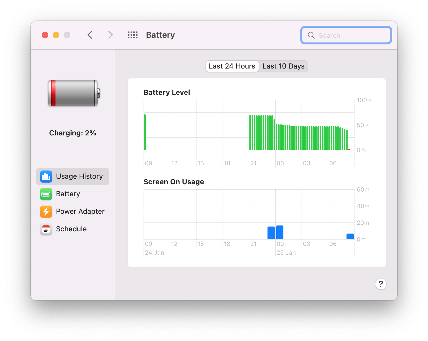Open the Battery sidebar icon

click(x=46, y=194)
